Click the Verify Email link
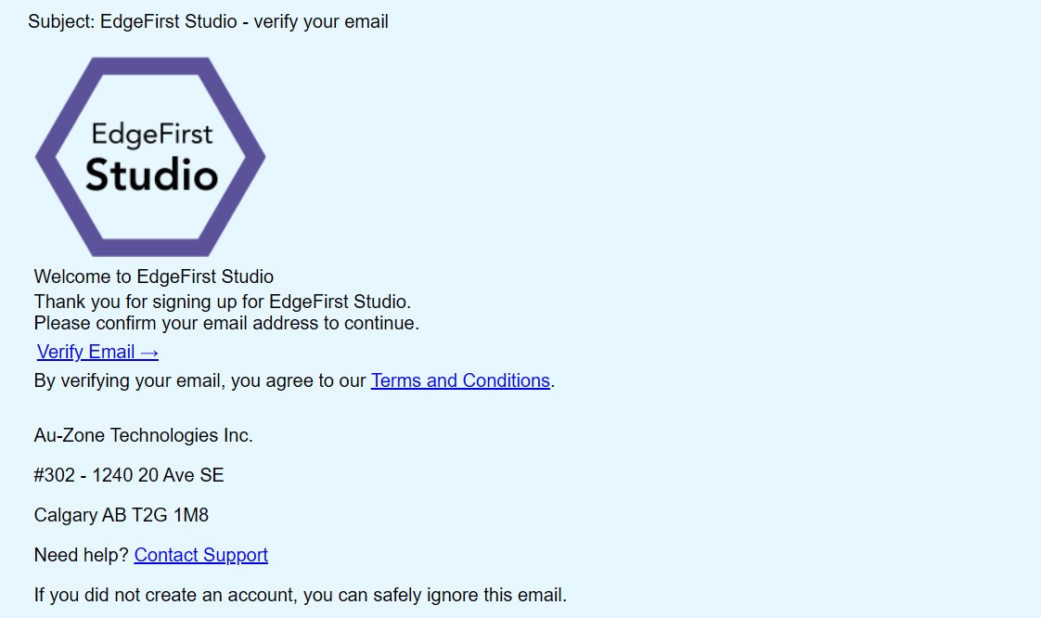 click(87, 352)
